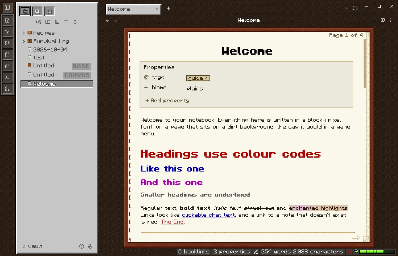Image resolution: width=398 pixels, height=256 pixels.
Task: Switch to the bookmarks tab in sidebar
Action: [x=49, y=11]
